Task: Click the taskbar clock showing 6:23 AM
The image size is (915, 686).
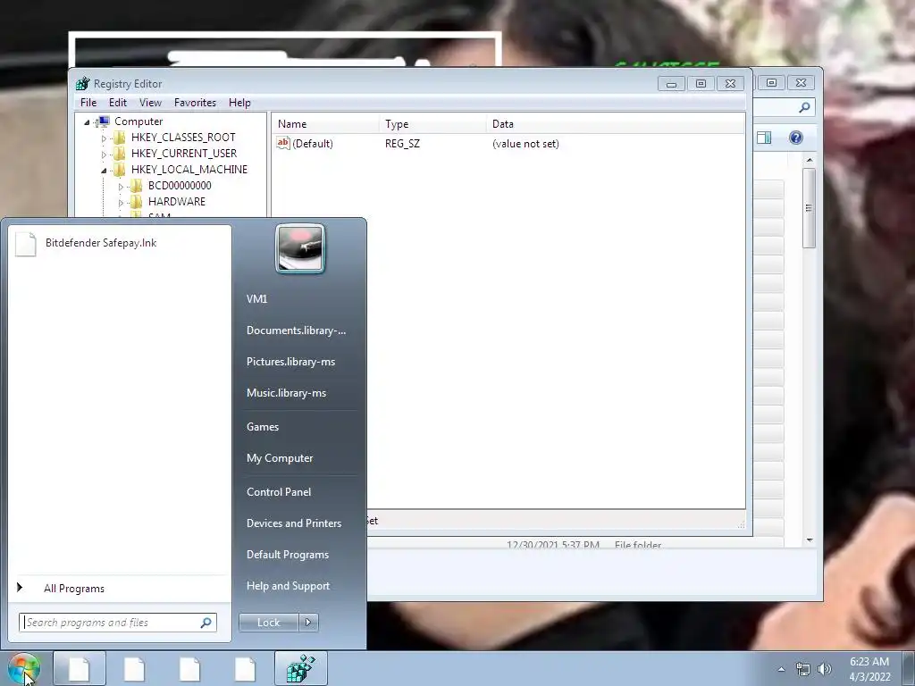Action: [x=869, y=669]
